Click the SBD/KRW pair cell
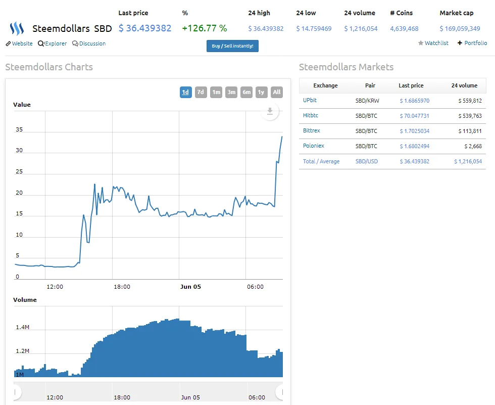This screenshot has height=405, width=495. (367, 101)
